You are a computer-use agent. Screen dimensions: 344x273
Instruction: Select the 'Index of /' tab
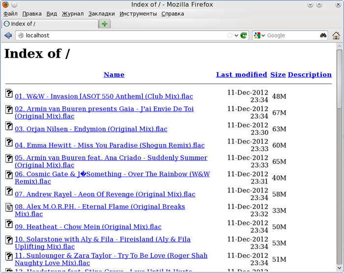[x=50, y=24]
